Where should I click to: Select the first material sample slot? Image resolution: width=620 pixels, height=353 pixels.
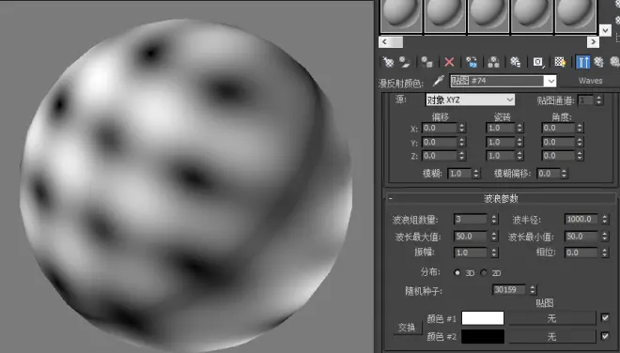click(x=401, y=16)
